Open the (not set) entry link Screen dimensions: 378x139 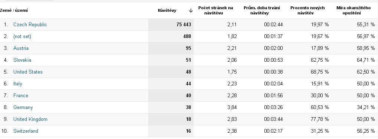(22, 37)
